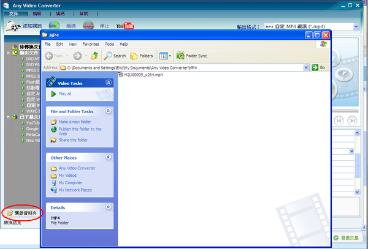This screenshot has width=368, height=249.
Task: Select the M2U00009_x264.mp4 file
Action: click(x=140, y=75)
